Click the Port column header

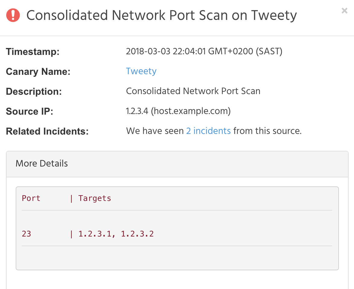coord(31,198)
